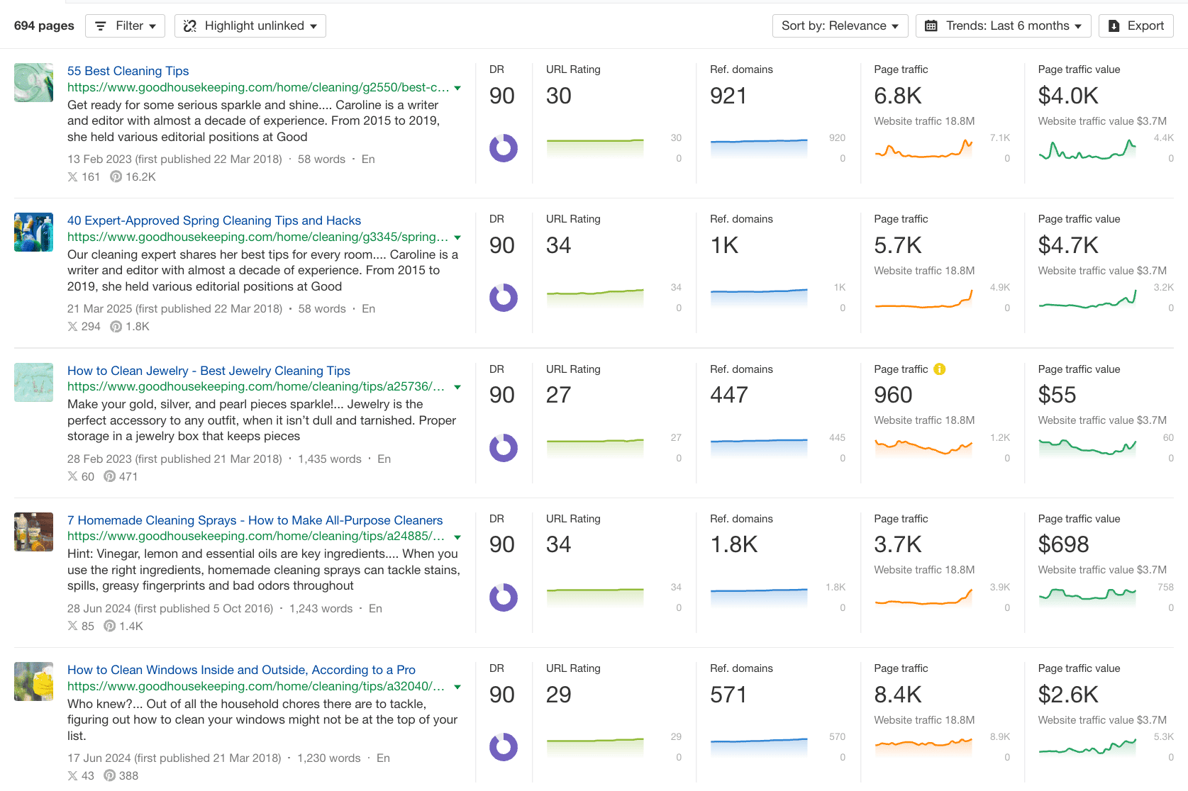
Task: Click the Pinterest icon showing 471
Action: point(109,477)
